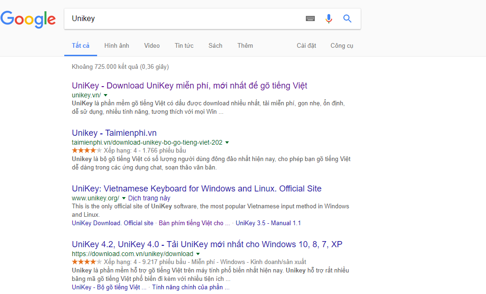Screen dimensions: 486x294
Task: Open Công cụ search tools
Action: [342, 46]
